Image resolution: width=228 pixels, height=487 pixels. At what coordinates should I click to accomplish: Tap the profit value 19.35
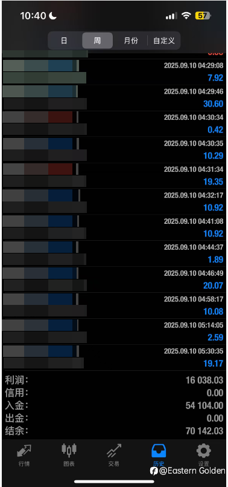click(214, 182)
